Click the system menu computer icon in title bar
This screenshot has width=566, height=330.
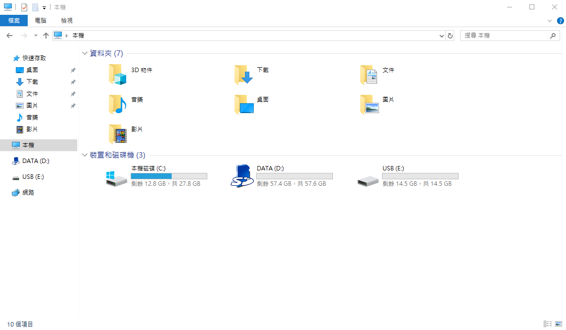point(8,7)
